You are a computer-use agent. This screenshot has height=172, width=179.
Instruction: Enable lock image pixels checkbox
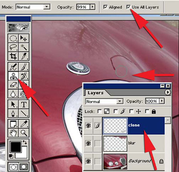coord(116,111)
